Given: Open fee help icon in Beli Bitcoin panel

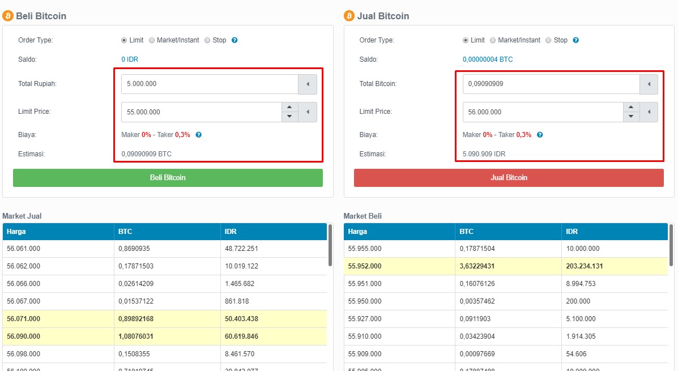Looking at the screenshot, I should [198, 135].
